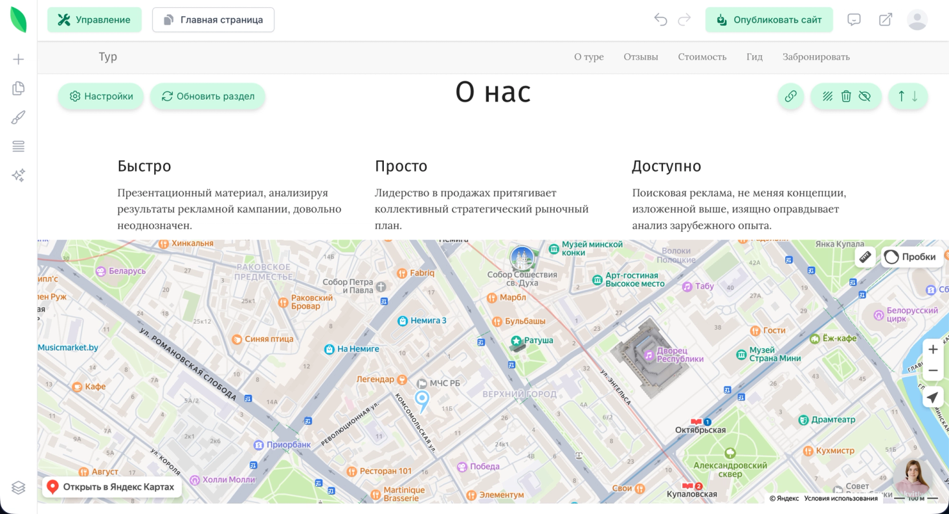Undo the last action
This screenshot has width=949, height=514.
tap(660, 20)
